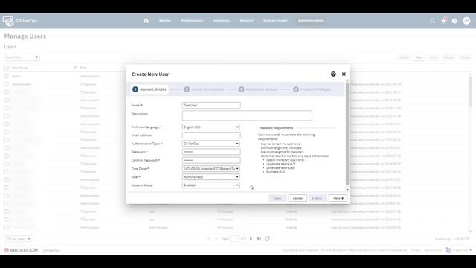Click the DX NetOps logo

[x=8, y=21]
